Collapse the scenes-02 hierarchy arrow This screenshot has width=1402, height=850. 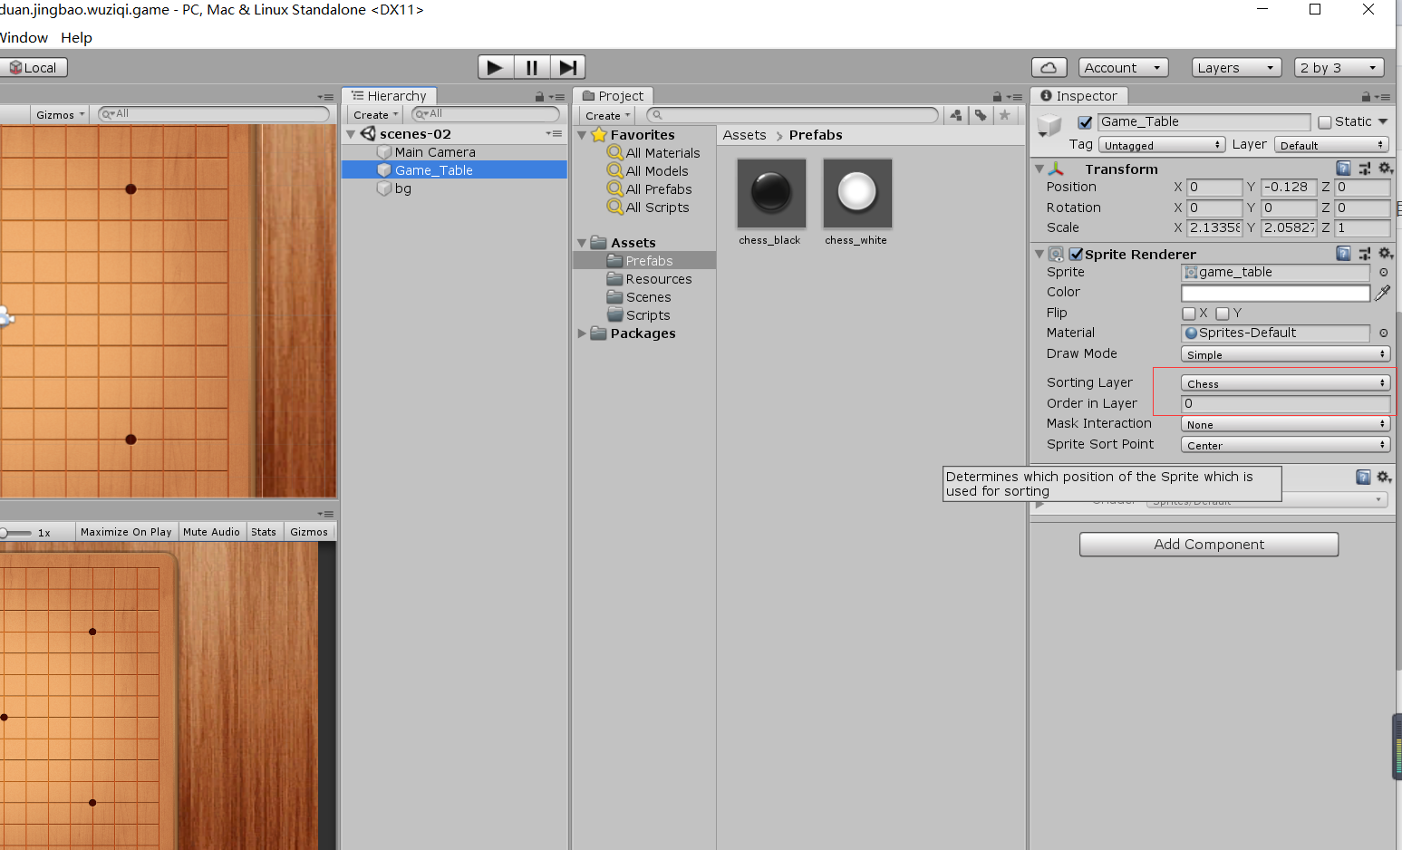(350, 132)
